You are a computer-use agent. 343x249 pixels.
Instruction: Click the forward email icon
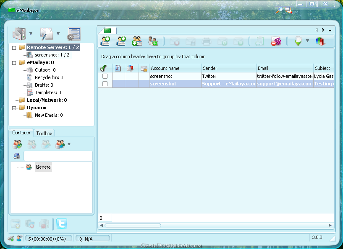click(x=121, y=41)
